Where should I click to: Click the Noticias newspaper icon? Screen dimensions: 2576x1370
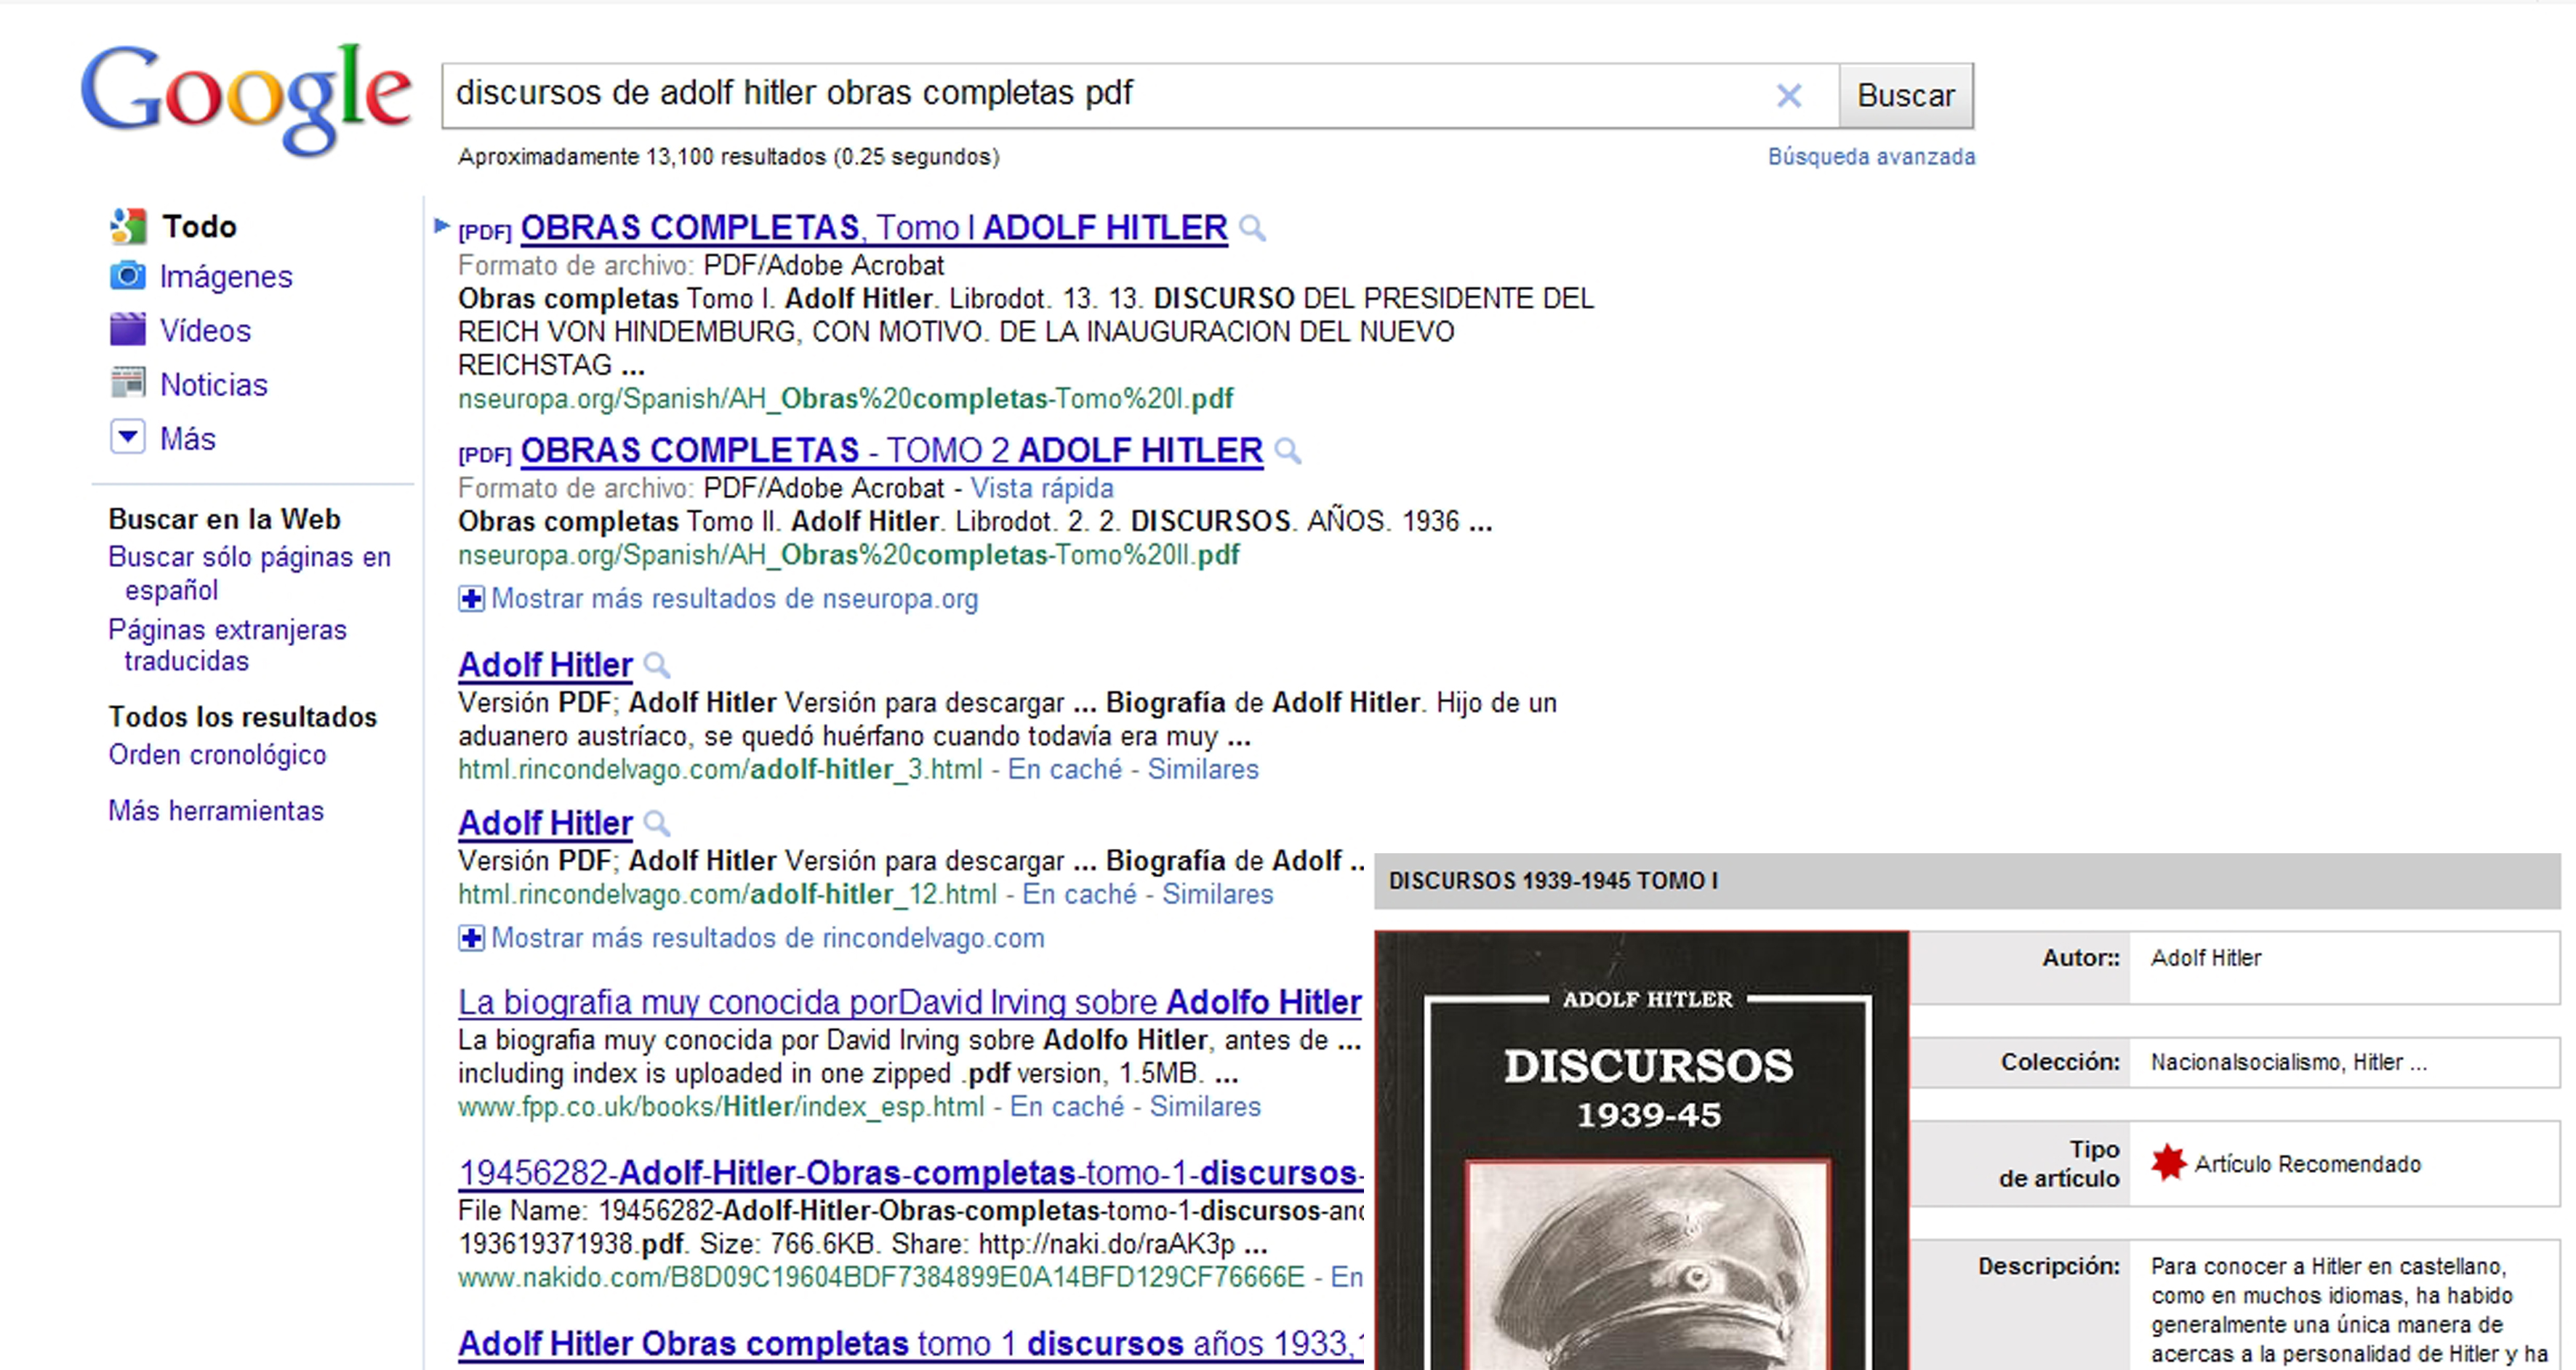coord(128,383)
